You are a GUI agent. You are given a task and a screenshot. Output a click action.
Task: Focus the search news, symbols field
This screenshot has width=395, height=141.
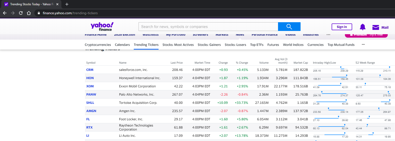click(x=208, y=26)
